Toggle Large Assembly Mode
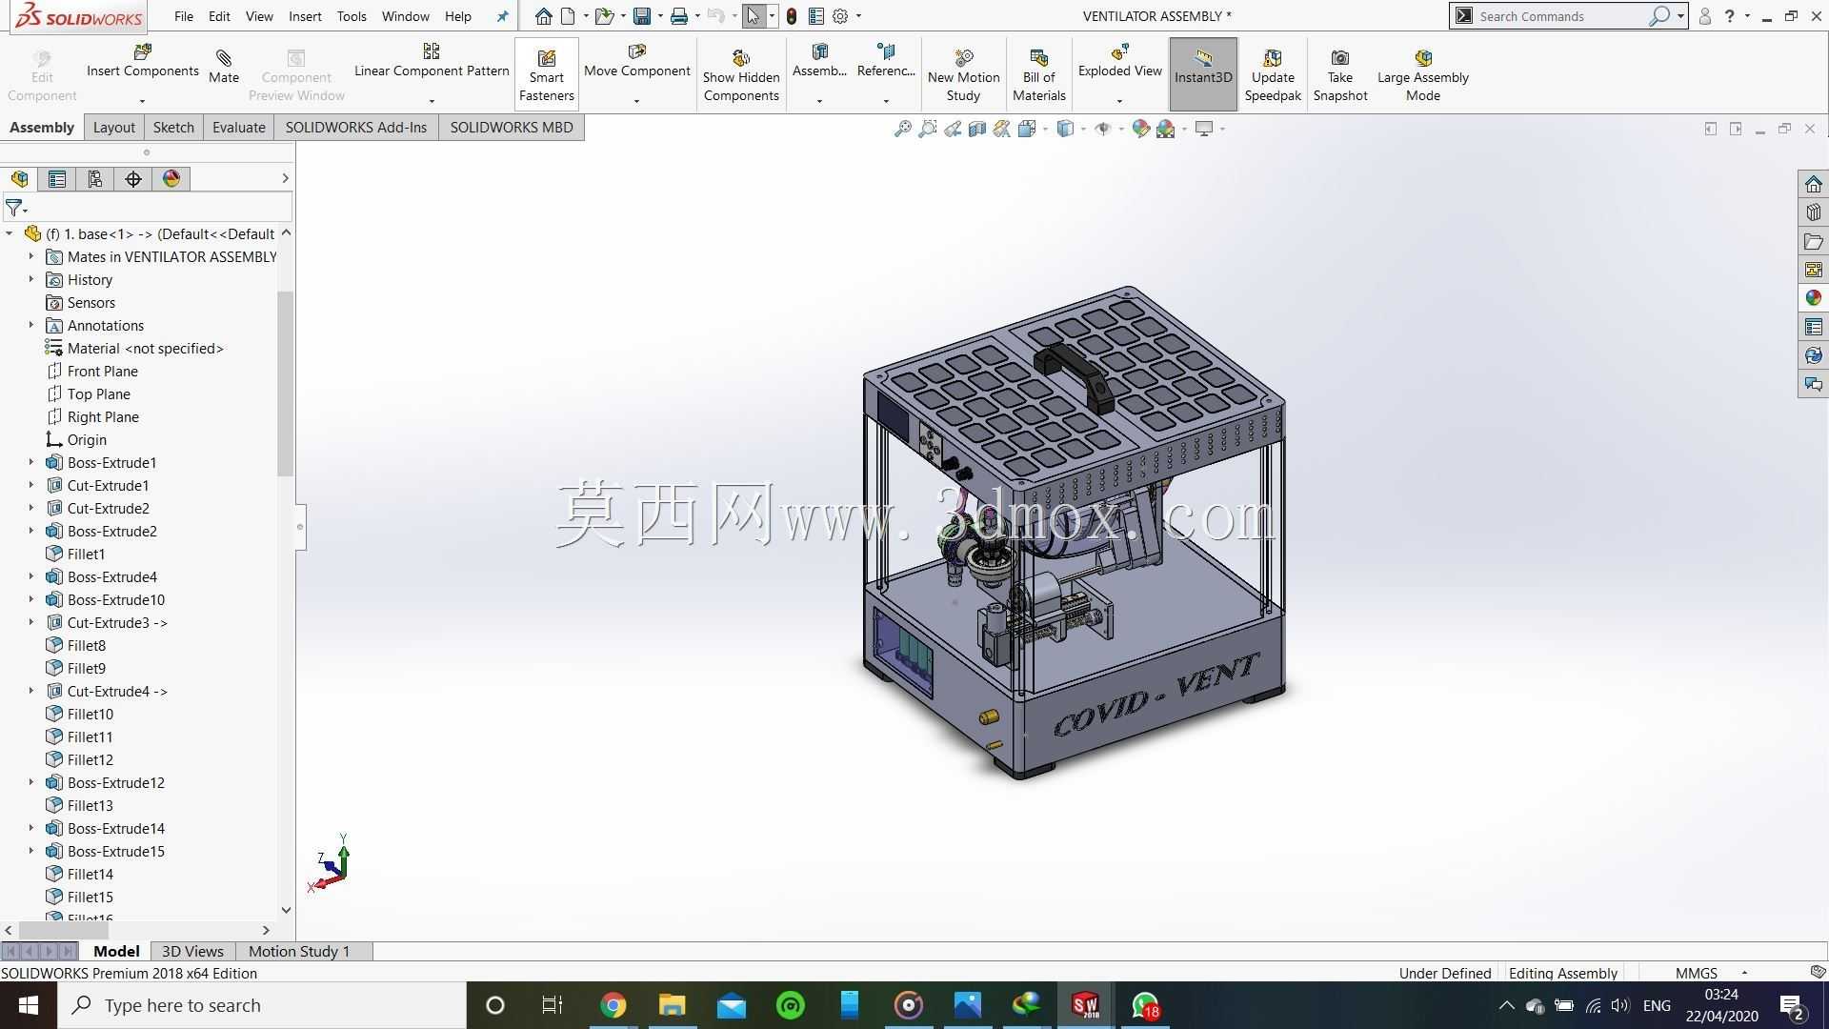The height and width of the screenshot is (1029, 1829). (1422, 75)
